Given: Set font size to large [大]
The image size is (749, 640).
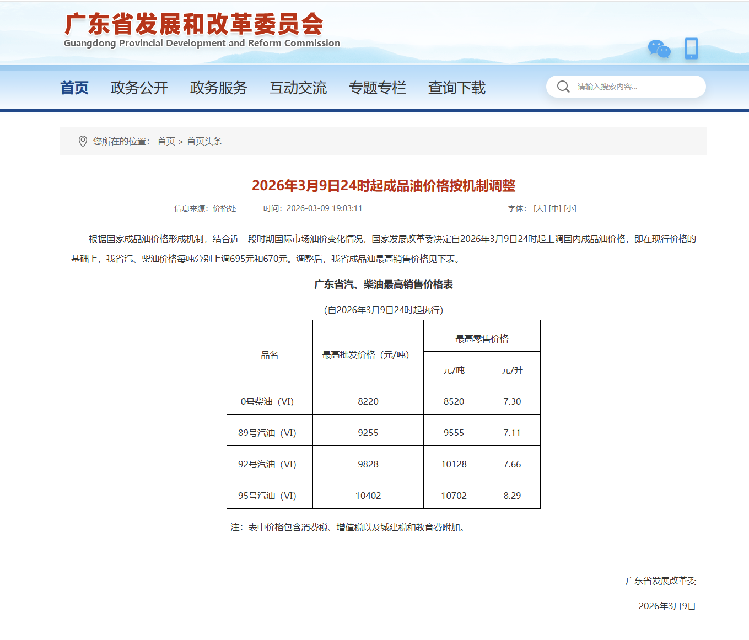Looking at the screenshot, I should click(x=540, y=208).
